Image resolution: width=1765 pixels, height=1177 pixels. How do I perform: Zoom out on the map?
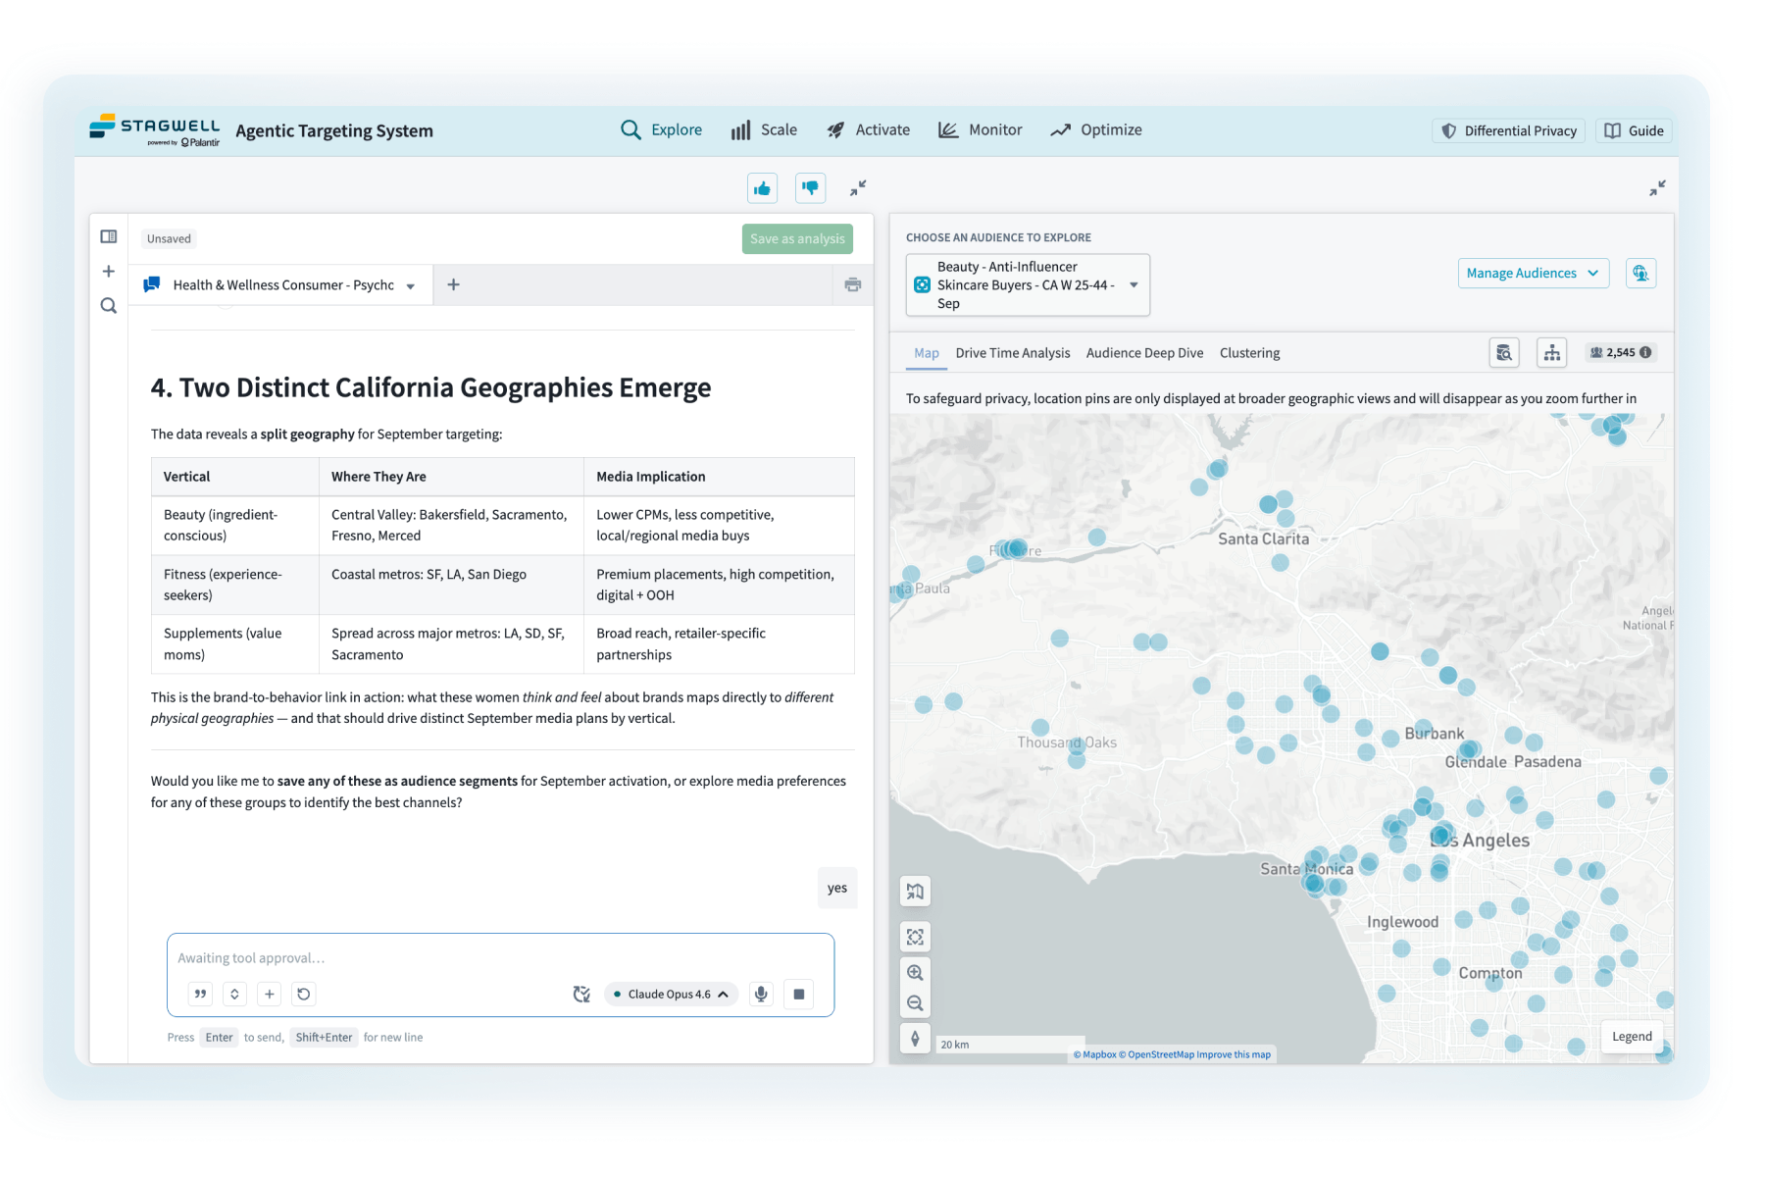(x=915, y=1003)
